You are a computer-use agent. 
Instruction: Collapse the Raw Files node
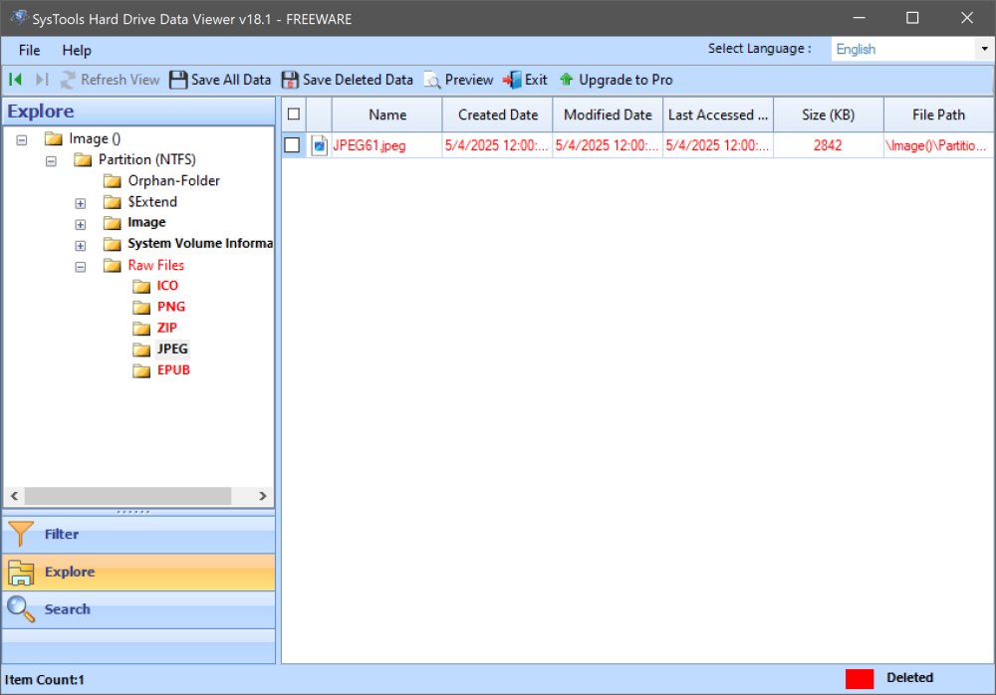pyautogui.click(x=80, y=267)
